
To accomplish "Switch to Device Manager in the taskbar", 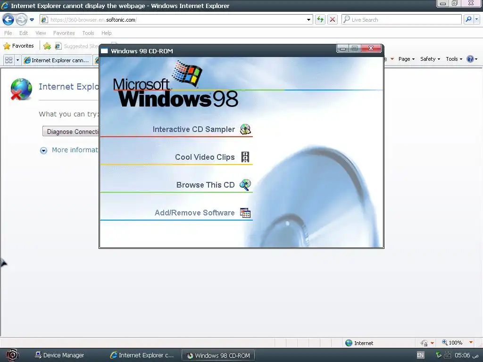I will [59, 355].
